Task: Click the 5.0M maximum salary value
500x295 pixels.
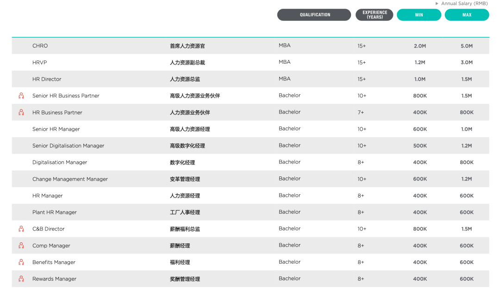Action: pos(467,46)
